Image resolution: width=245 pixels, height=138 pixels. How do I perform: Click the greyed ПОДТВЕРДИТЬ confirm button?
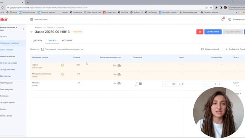[x=233, y=32]
